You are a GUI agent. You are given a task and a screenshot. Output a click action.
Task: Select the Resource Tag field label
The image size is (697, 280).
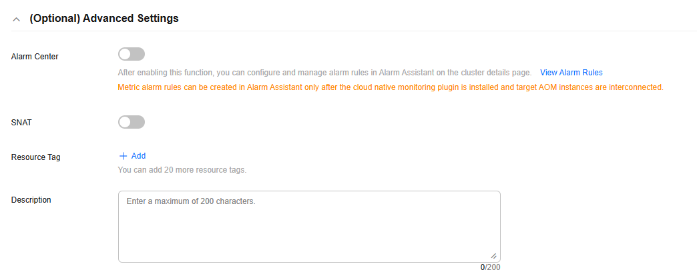(35, 157)
